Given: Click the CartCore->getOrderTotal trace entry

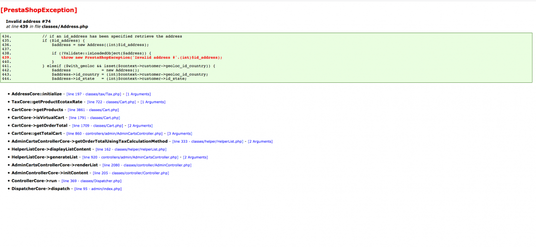Looking at the screenshot, I should tap(39, 126).
